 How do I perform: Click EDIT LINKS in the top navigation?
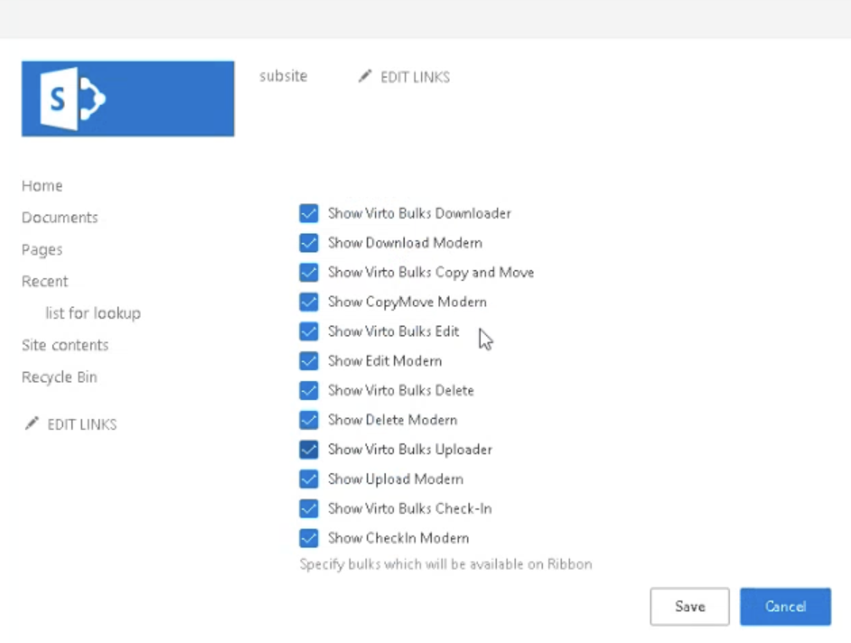point(416,77)
